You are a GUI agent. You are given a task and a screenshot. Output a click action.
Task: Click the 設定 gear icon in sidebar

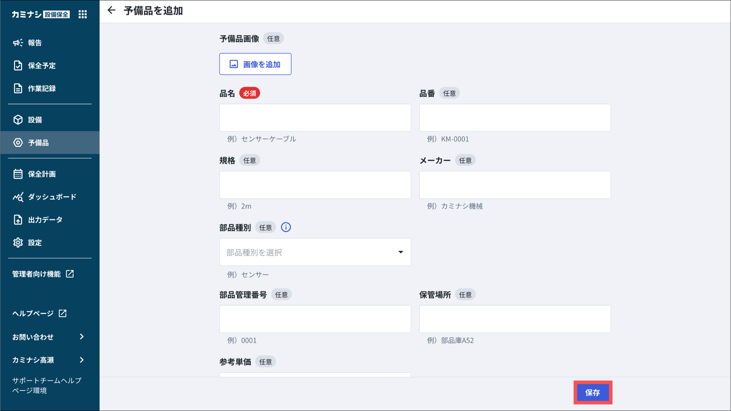[18, 242]
